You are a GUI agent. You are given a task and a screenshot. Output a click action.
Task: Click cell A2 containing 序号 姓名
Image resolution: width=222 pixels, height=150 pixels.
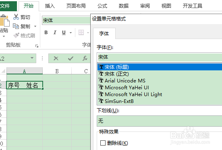[x=25, y=85]
